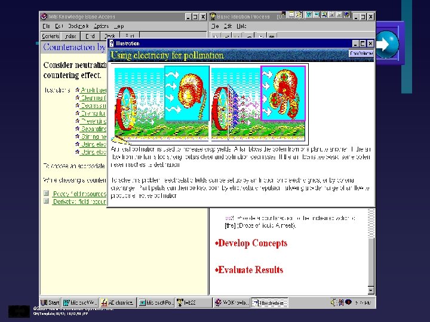
Task: Switch to Microsoft PowerPoint taskbar button
Action: [x=156, y=302]
